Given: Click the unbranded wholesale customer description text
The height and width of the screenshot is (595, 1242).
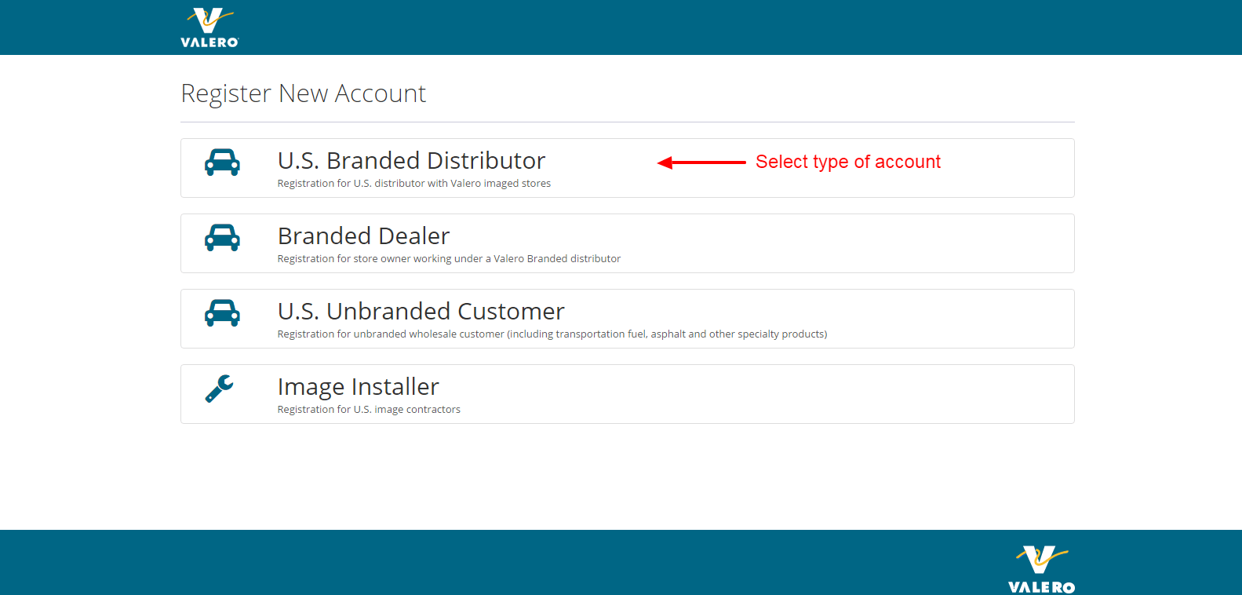Looking at the screenshot, I should (552, 334).
